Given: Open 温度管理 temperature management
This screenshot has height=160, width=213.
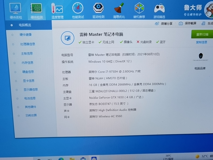Looking at the screenshot, I should pos(57,11).
